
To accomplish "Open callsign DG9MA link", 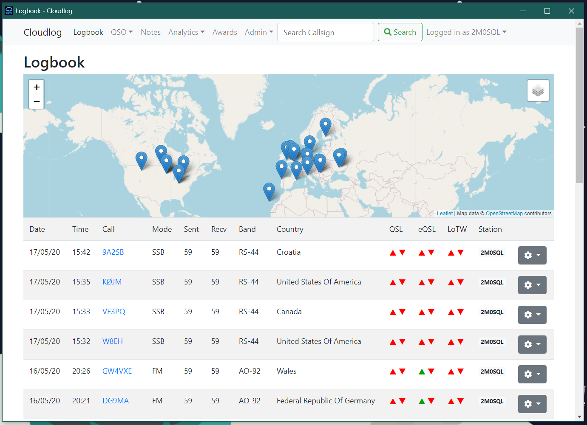I will click(116, 401).
